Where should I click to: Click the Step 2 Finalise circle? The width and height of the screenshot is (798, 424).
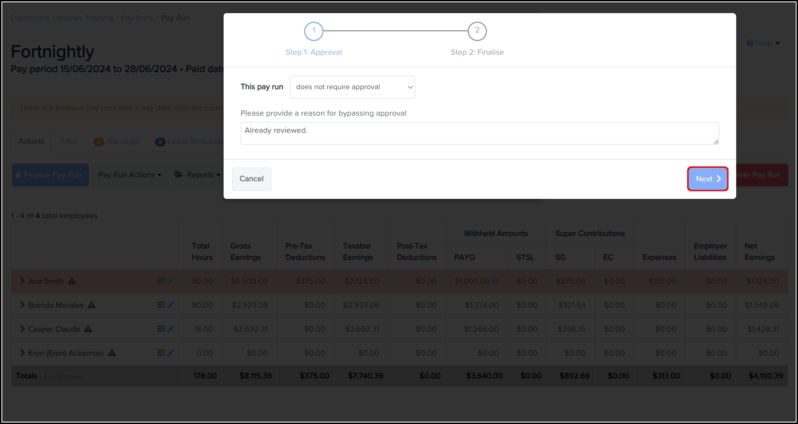click(x=477, y=31)
